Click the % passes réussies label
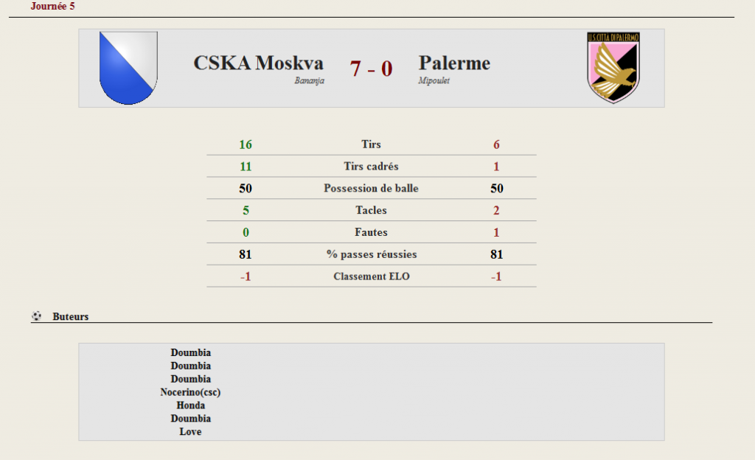The height and width of the screenshot is (460, 755). (372, 254)
